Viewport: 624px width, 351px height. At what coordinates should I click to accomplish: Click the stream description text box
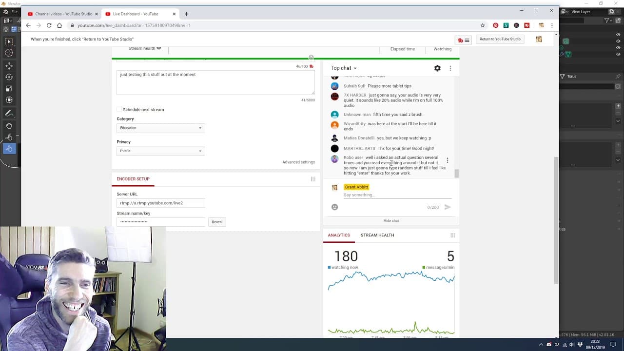coord(215,82)
